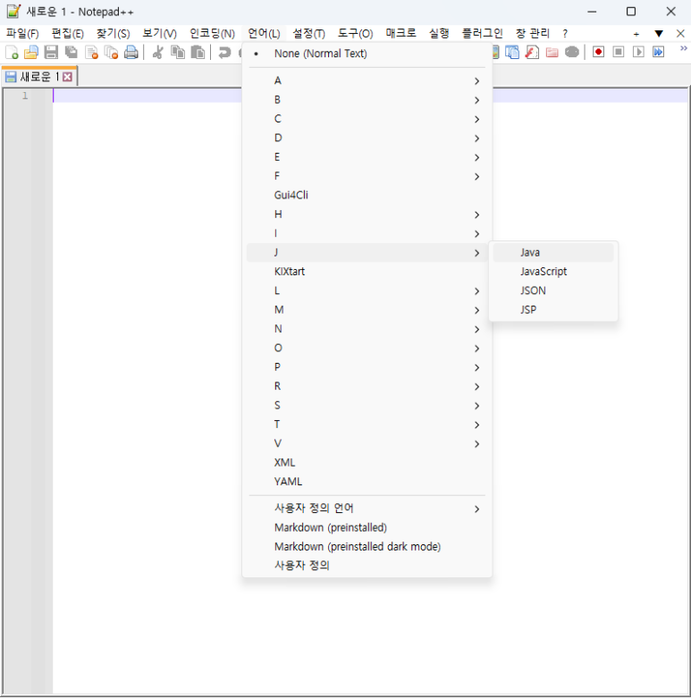Run macro multiple times icon
The height and width of the screenshot is (698, 691).
coord(659,52)
